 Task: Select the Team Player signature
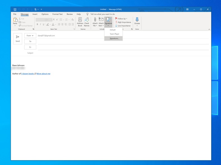114,34
